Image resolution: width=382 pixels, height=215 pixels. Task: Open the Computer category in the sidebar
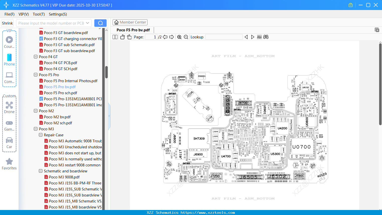tap(9, 77)
